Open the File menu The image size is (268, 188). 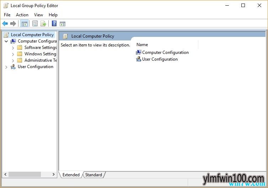coord(7,15)
